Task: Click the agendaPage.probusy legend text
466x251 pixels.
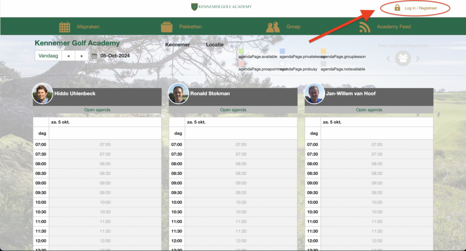Action: pos(299,69)
